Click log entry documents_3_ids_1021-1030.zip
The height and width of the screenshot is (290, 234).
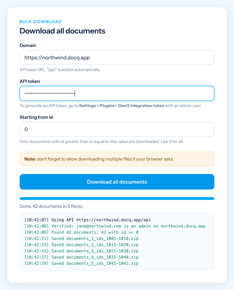(x=81, y=251)
